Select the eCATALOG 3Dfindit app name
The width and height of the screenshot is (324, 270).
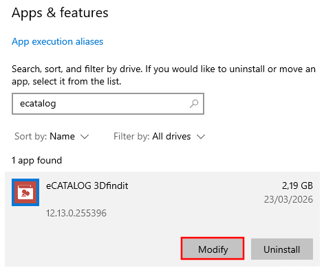click(x=87, y=185)
